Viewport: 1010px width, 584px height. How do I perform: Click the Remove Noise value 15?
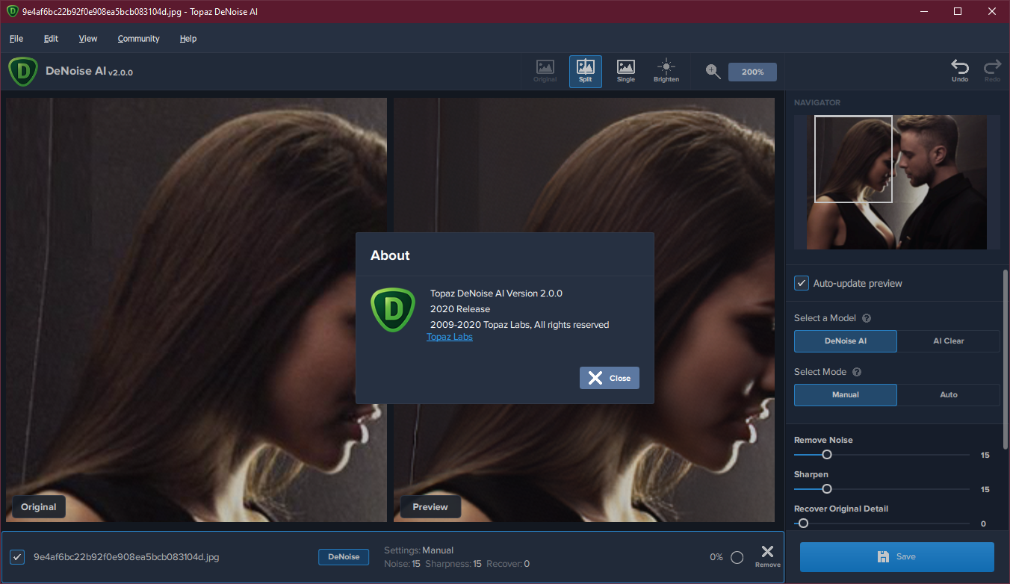pos(985,455)
